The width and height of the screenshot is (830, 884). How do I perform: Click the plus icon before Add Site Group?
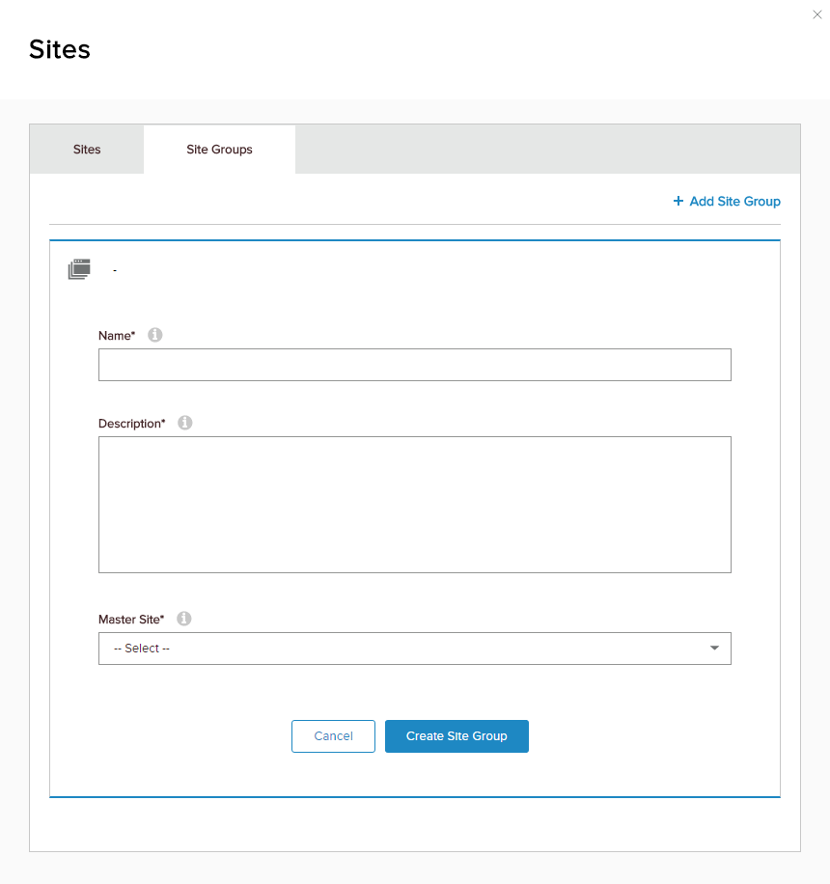pyautogui.click(x=678, y=202)
